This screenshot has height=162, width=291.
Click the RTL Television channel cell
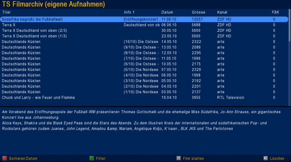point(231,98)
